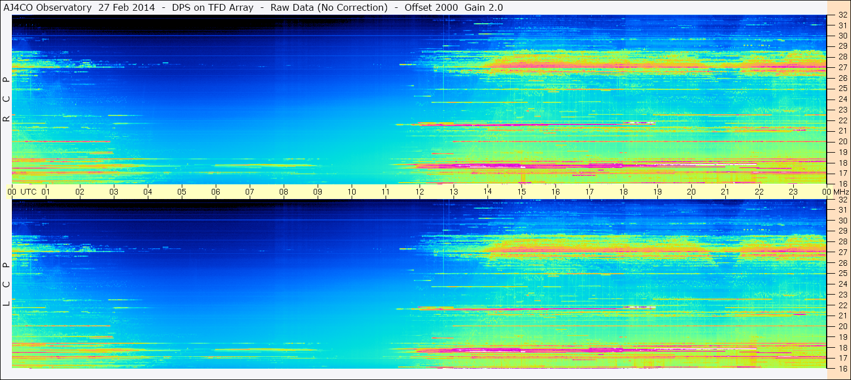Click hour 01 on the UTC time axis
Viewport: 851px width, 380px height.
(x=46, y=192)
